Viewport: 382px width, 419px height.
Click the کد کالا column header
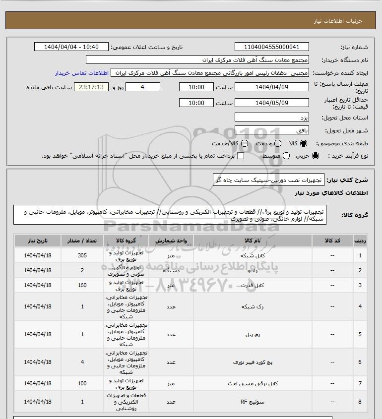point(332,241)
